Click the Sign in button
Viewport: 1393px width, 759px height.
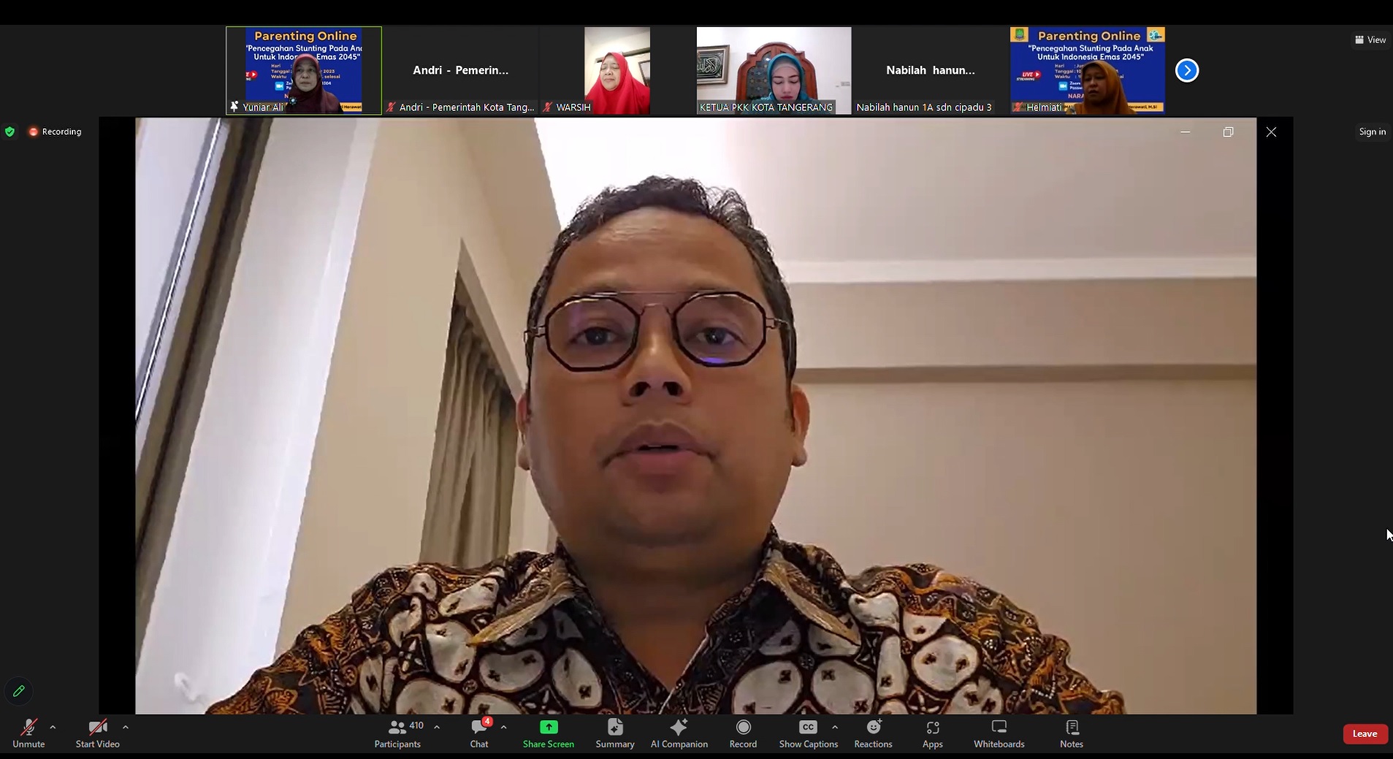(1372, 132)
